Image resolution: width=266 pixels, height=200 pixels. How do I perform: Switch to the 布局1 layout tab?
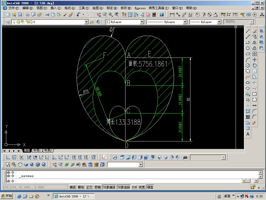pos(37,151)
